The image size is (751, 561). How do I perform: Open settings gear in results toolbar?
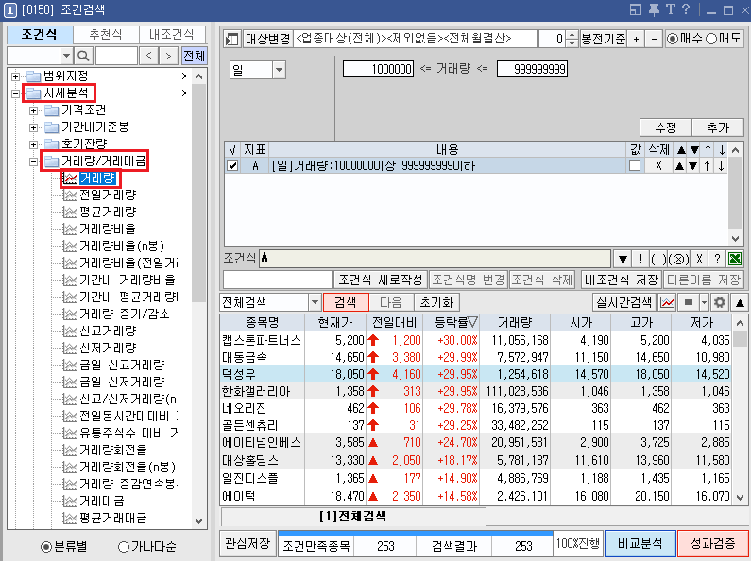pos(720,302)
